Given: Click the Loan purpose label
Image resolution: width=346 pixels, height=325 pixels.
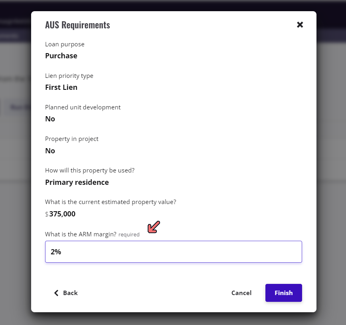Looking at the screenshot, I should tap(65, 44).
